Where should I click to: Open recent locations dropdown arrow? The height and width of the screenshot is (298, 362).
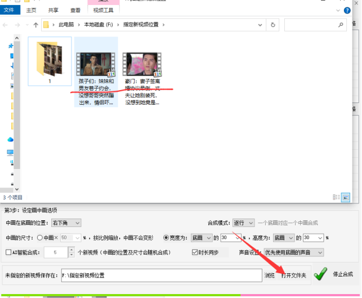(27, 25)
